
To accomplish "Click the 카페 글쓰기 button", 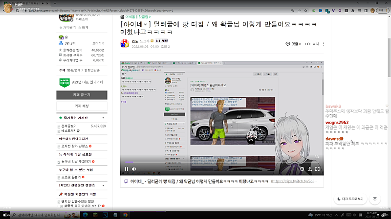I will pyautogui.click(x=82, y=95).
